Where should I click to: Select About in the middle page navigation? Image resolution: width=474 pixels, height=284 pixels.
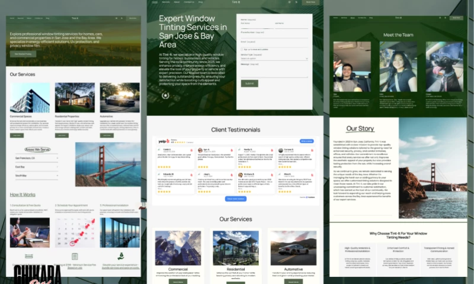[177, 2]
